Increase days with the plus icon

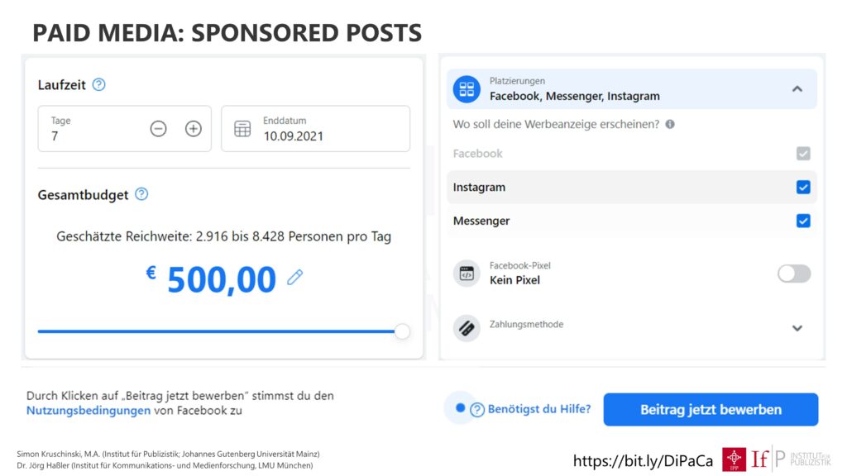coord(194,129)
